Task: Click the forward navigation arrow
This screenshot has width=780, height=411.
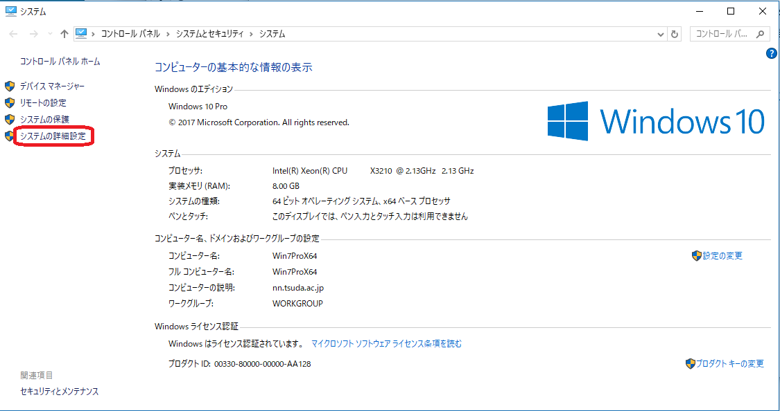Action: (32, 34)
